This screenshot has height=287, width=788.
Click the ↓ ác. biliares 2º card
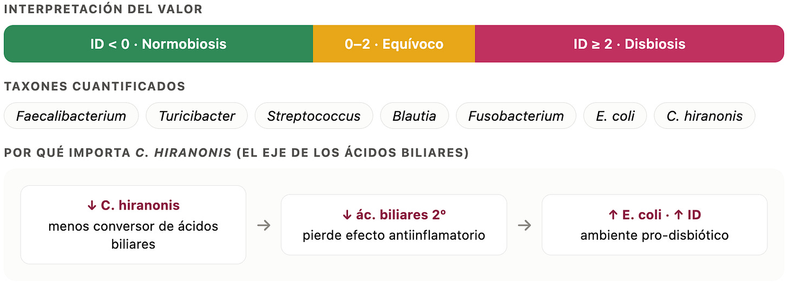pos(394,225)
